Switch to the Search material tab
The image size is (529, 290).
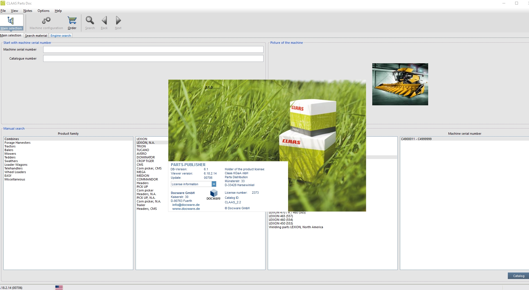[x=36, y=36]
